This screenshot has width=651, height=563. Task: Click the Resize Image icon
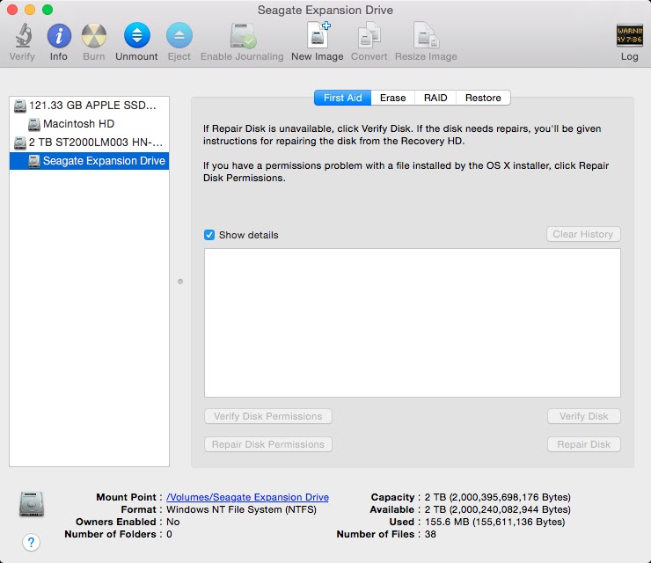(x=426, y=36)
